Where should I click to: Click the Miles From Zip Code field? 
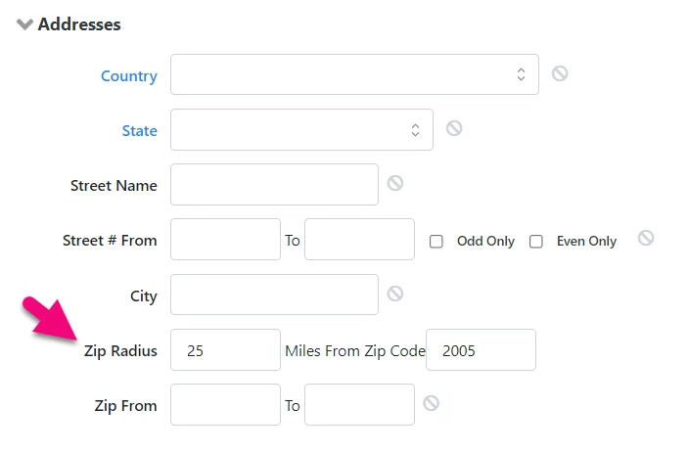[481, 350]
